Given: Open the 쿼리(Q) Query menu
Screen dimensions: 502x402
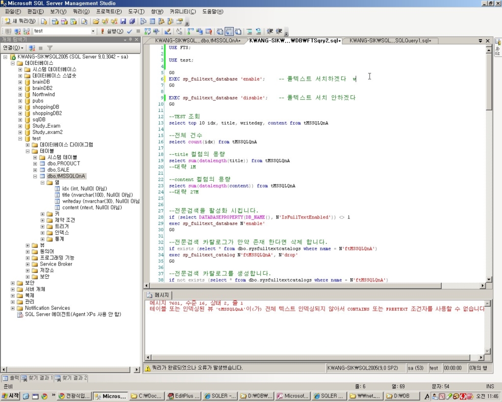Looking at the screenshot, I should (81, 12).
